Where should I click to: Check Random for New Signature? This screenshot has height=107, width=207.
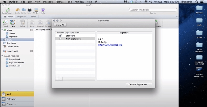(x=60, y=39)
